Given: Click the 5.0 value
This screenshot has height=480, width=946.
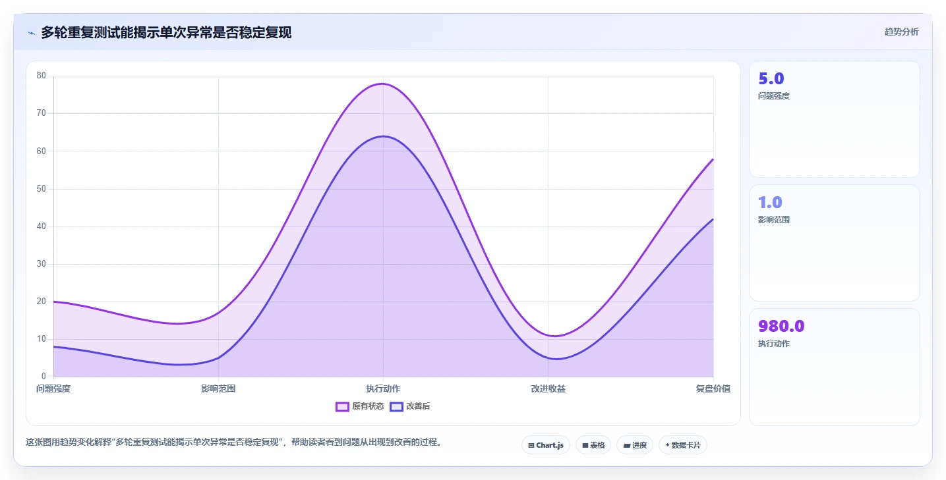Looking at the screenshot, I should 771,79.
